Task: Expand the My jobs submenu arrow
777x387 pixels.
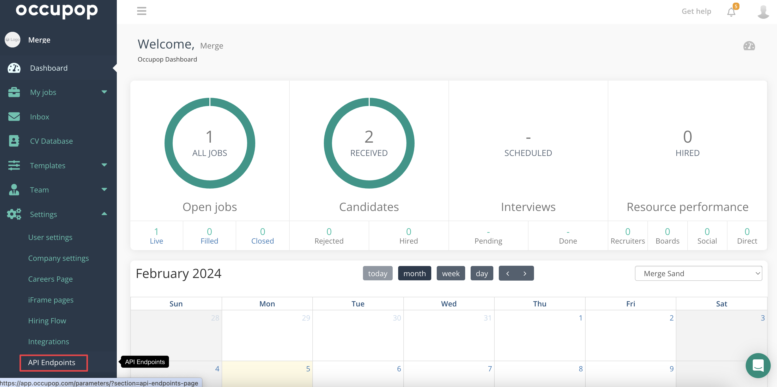Action: pos(104,92)
